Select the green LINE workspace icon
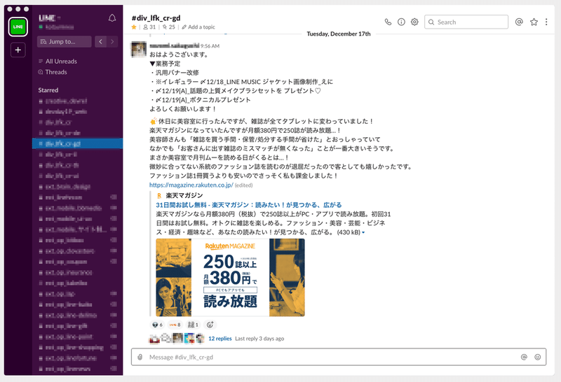This screenshot has height=382, width=561. tap(18, 27)
